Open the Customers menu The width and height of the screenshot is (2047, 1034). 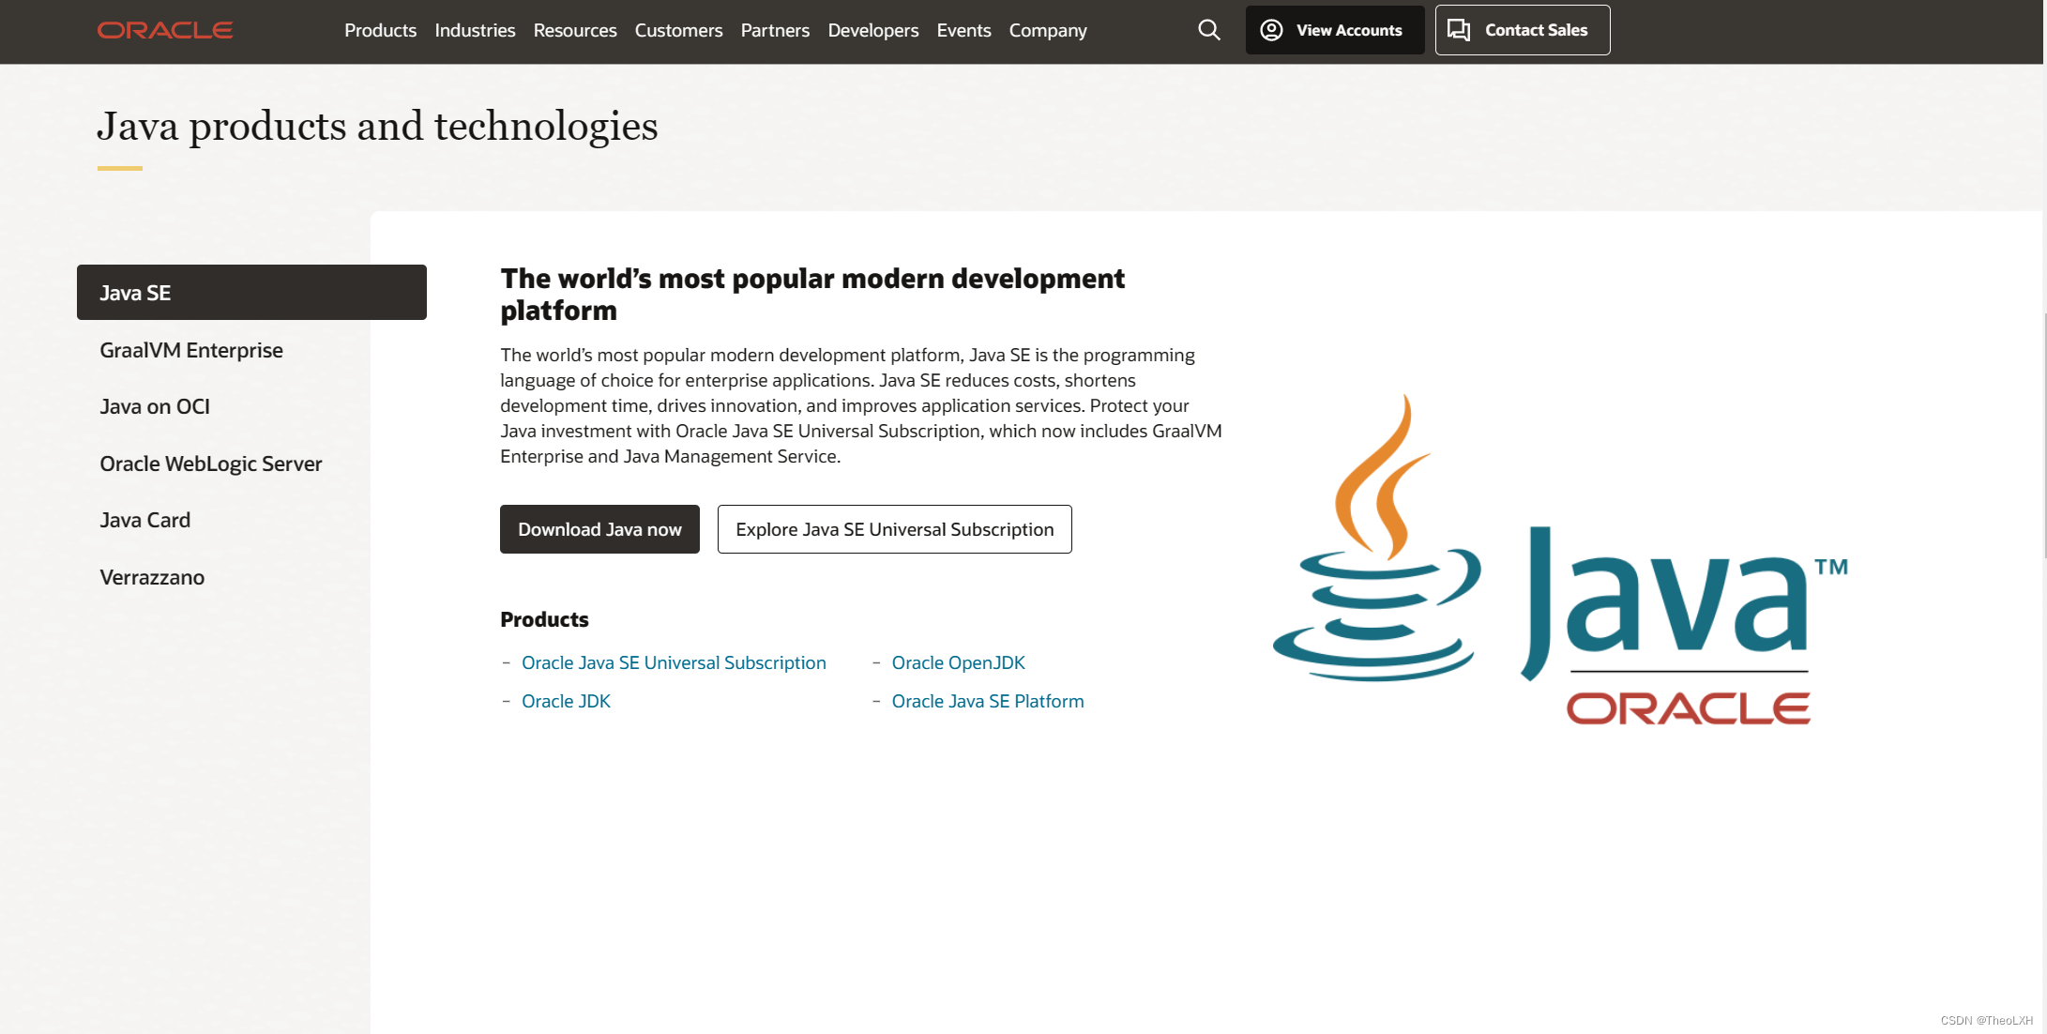coord(678,30)
